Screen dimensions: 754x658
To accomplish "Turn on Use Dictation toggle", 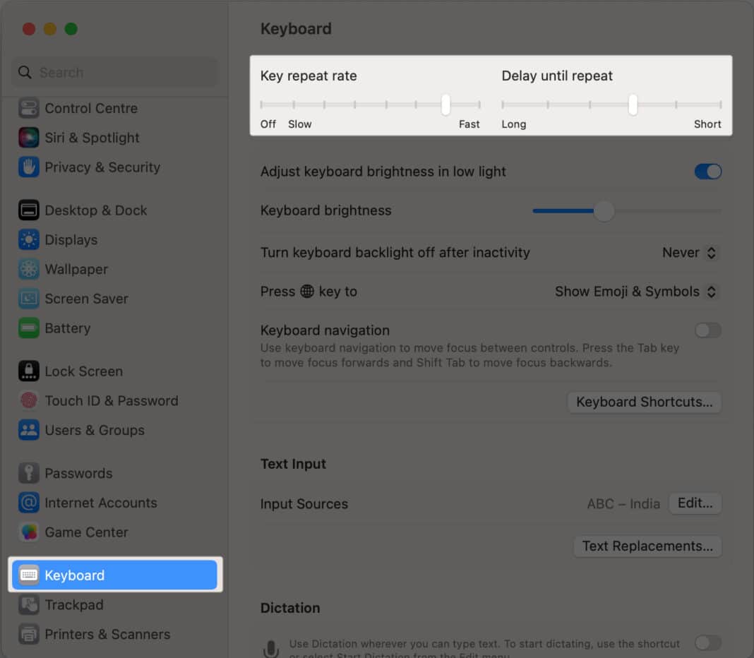I will point(707,643).
